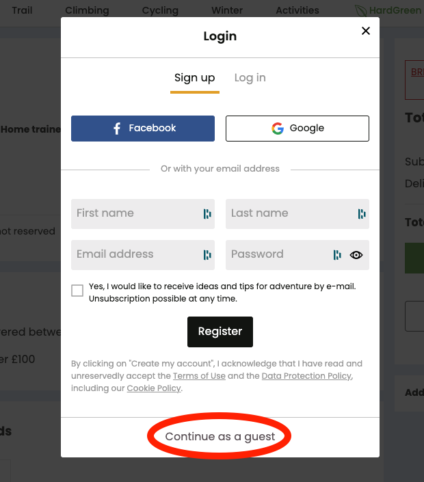
Task: Open the Terms of Use link
Action: (x=199, y=375)
